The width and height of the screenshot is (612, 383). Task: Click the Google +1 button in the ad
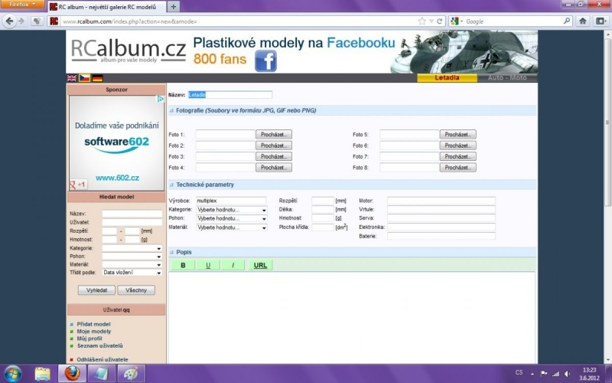coord(77,185)
